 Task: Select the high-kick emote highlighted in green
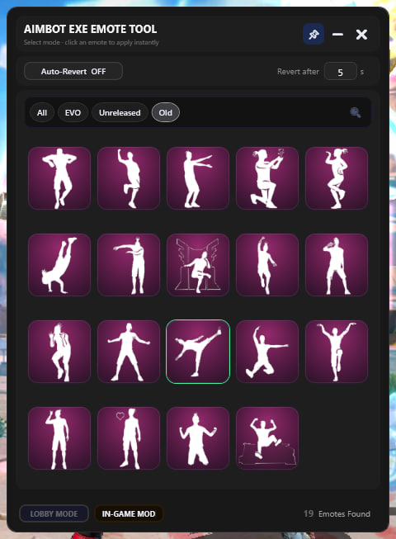pos(198,352)
